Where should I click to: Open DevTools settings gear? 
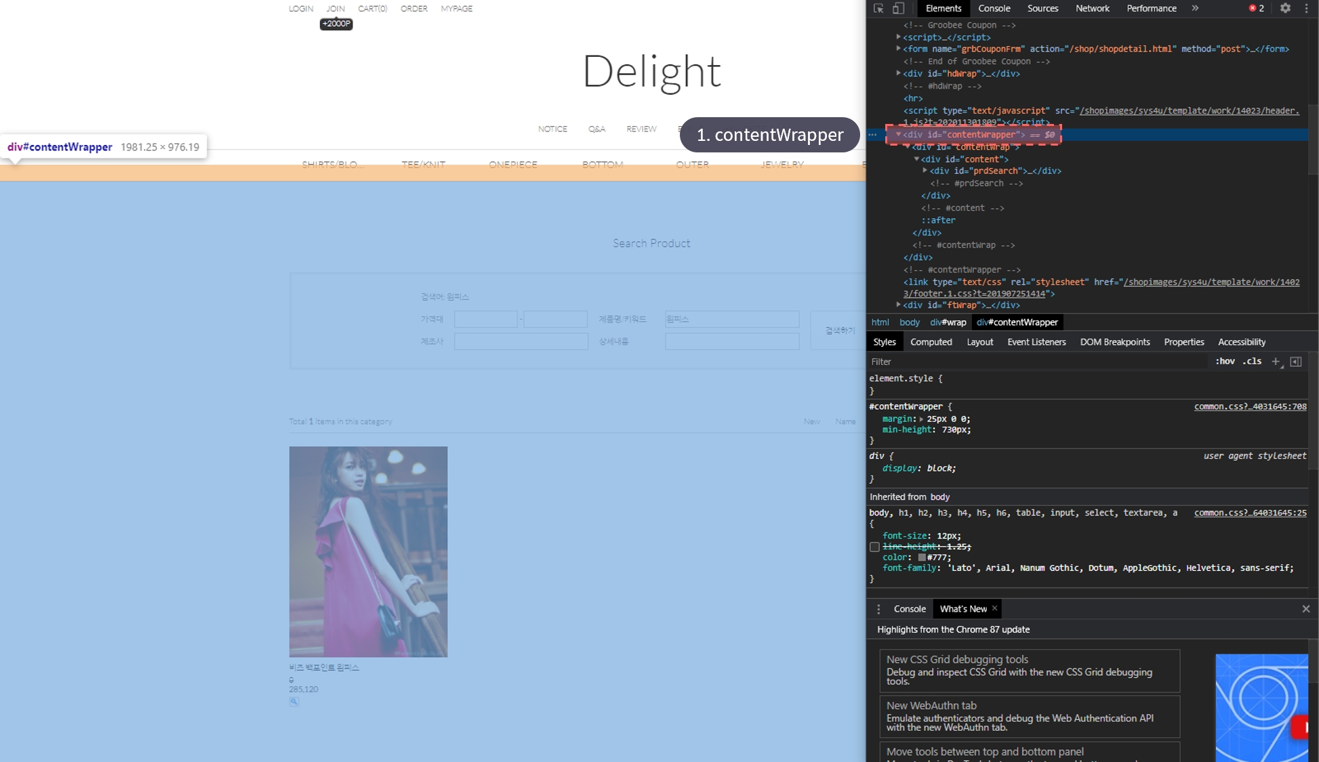tap(1285, 8)
